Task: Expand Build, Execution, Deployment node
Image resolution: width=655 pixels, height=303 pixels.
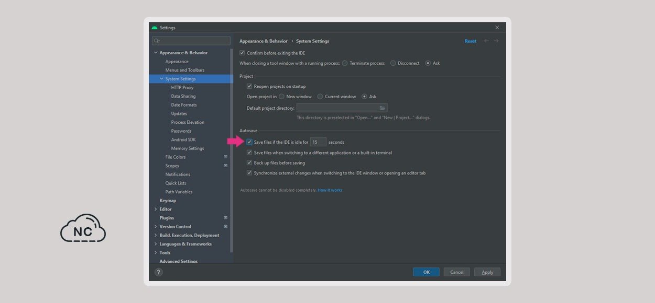Action: coord(156,235)
